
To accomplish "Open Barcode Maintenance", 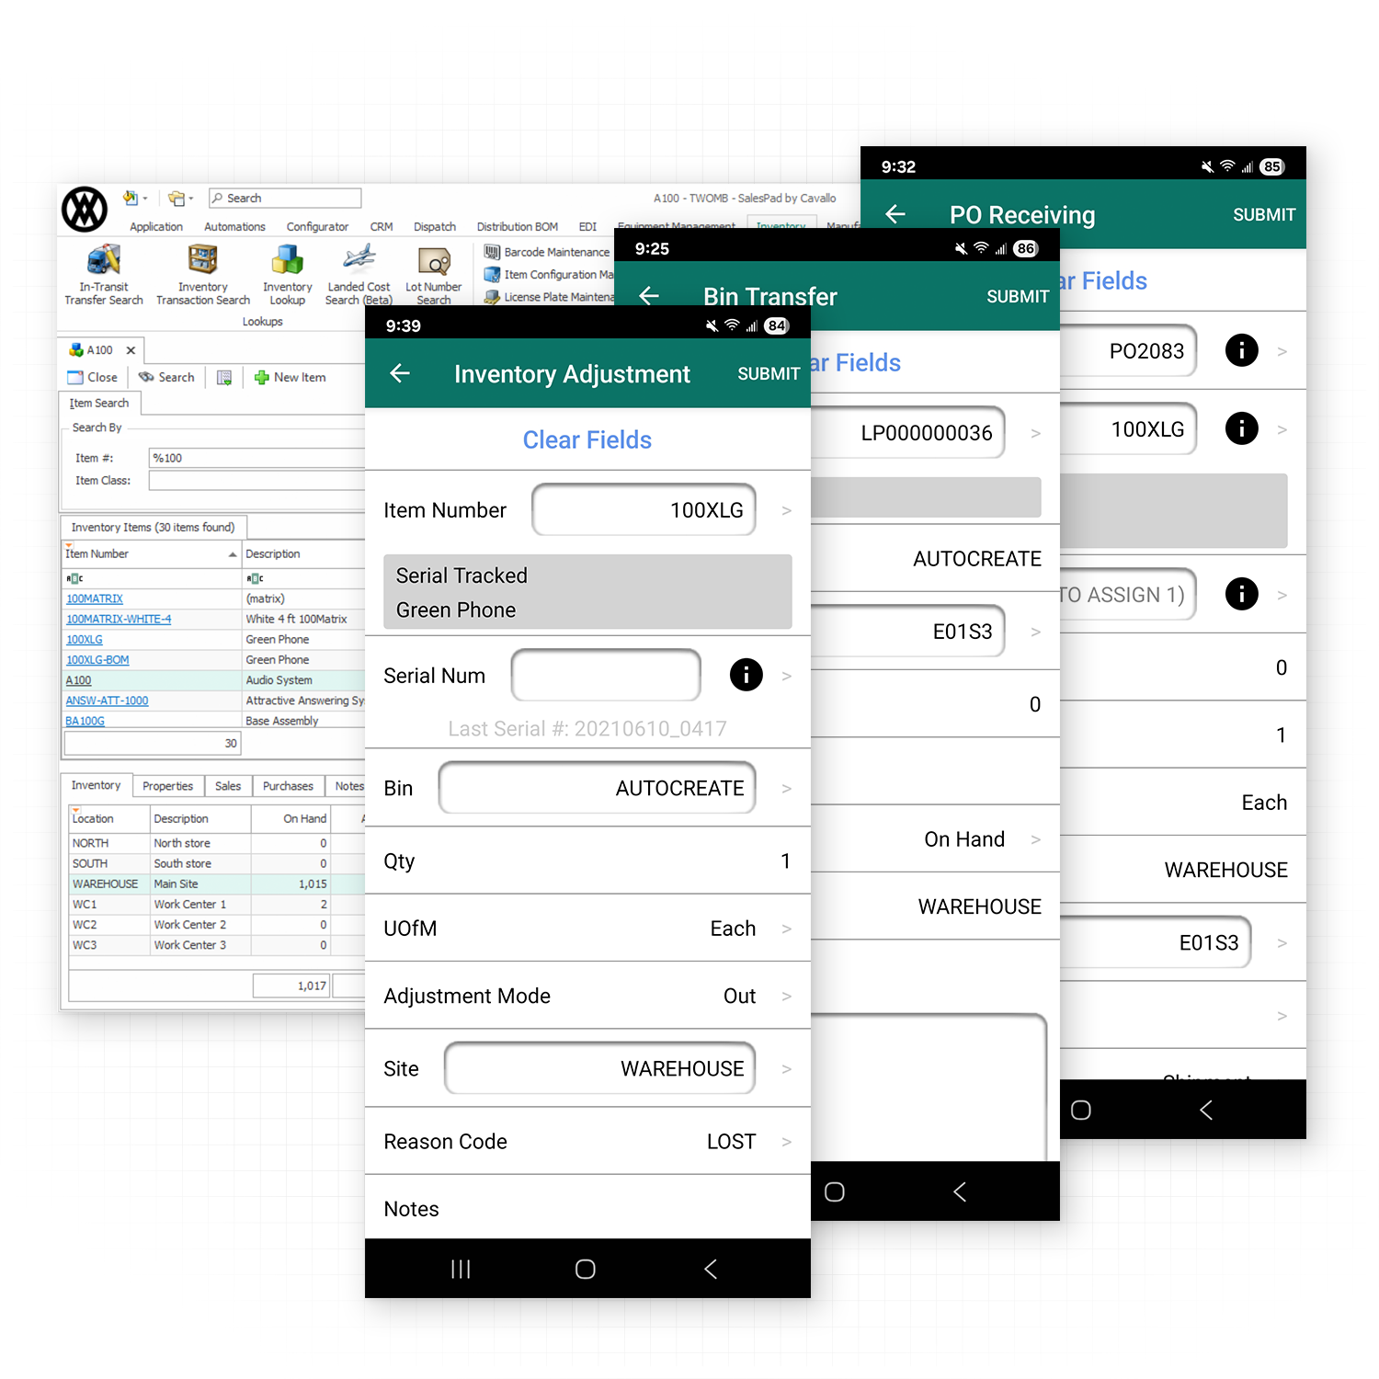I will point(547,251).
